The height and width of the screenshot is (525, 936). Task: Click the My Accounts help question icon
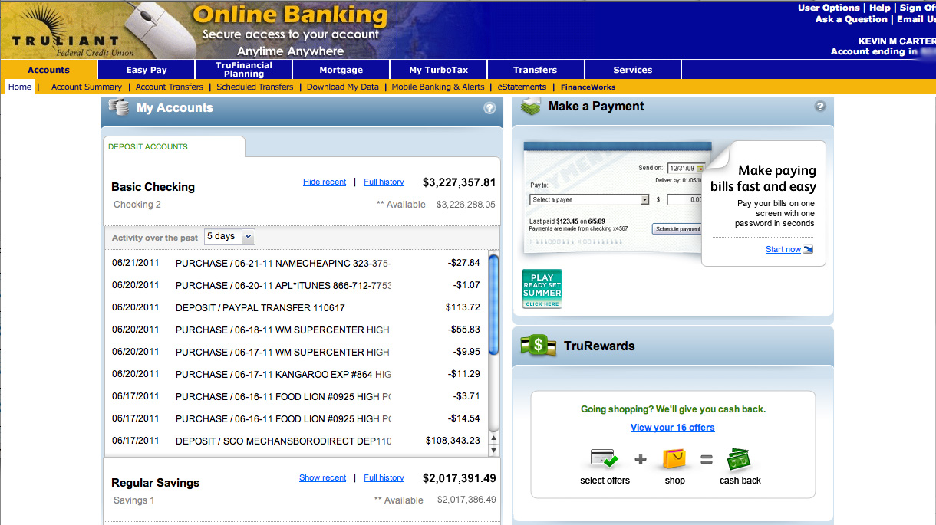[x=489, y=108]
